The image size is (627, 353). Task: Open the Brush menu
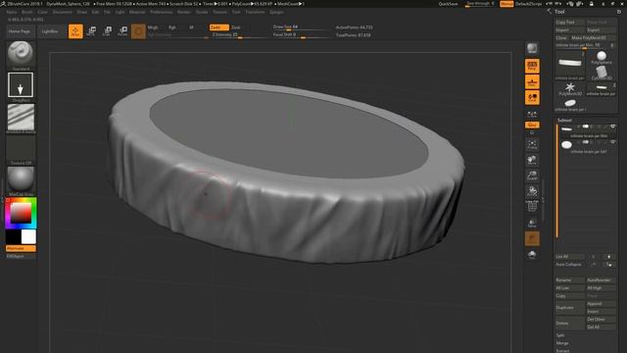(x=27, y=12)
